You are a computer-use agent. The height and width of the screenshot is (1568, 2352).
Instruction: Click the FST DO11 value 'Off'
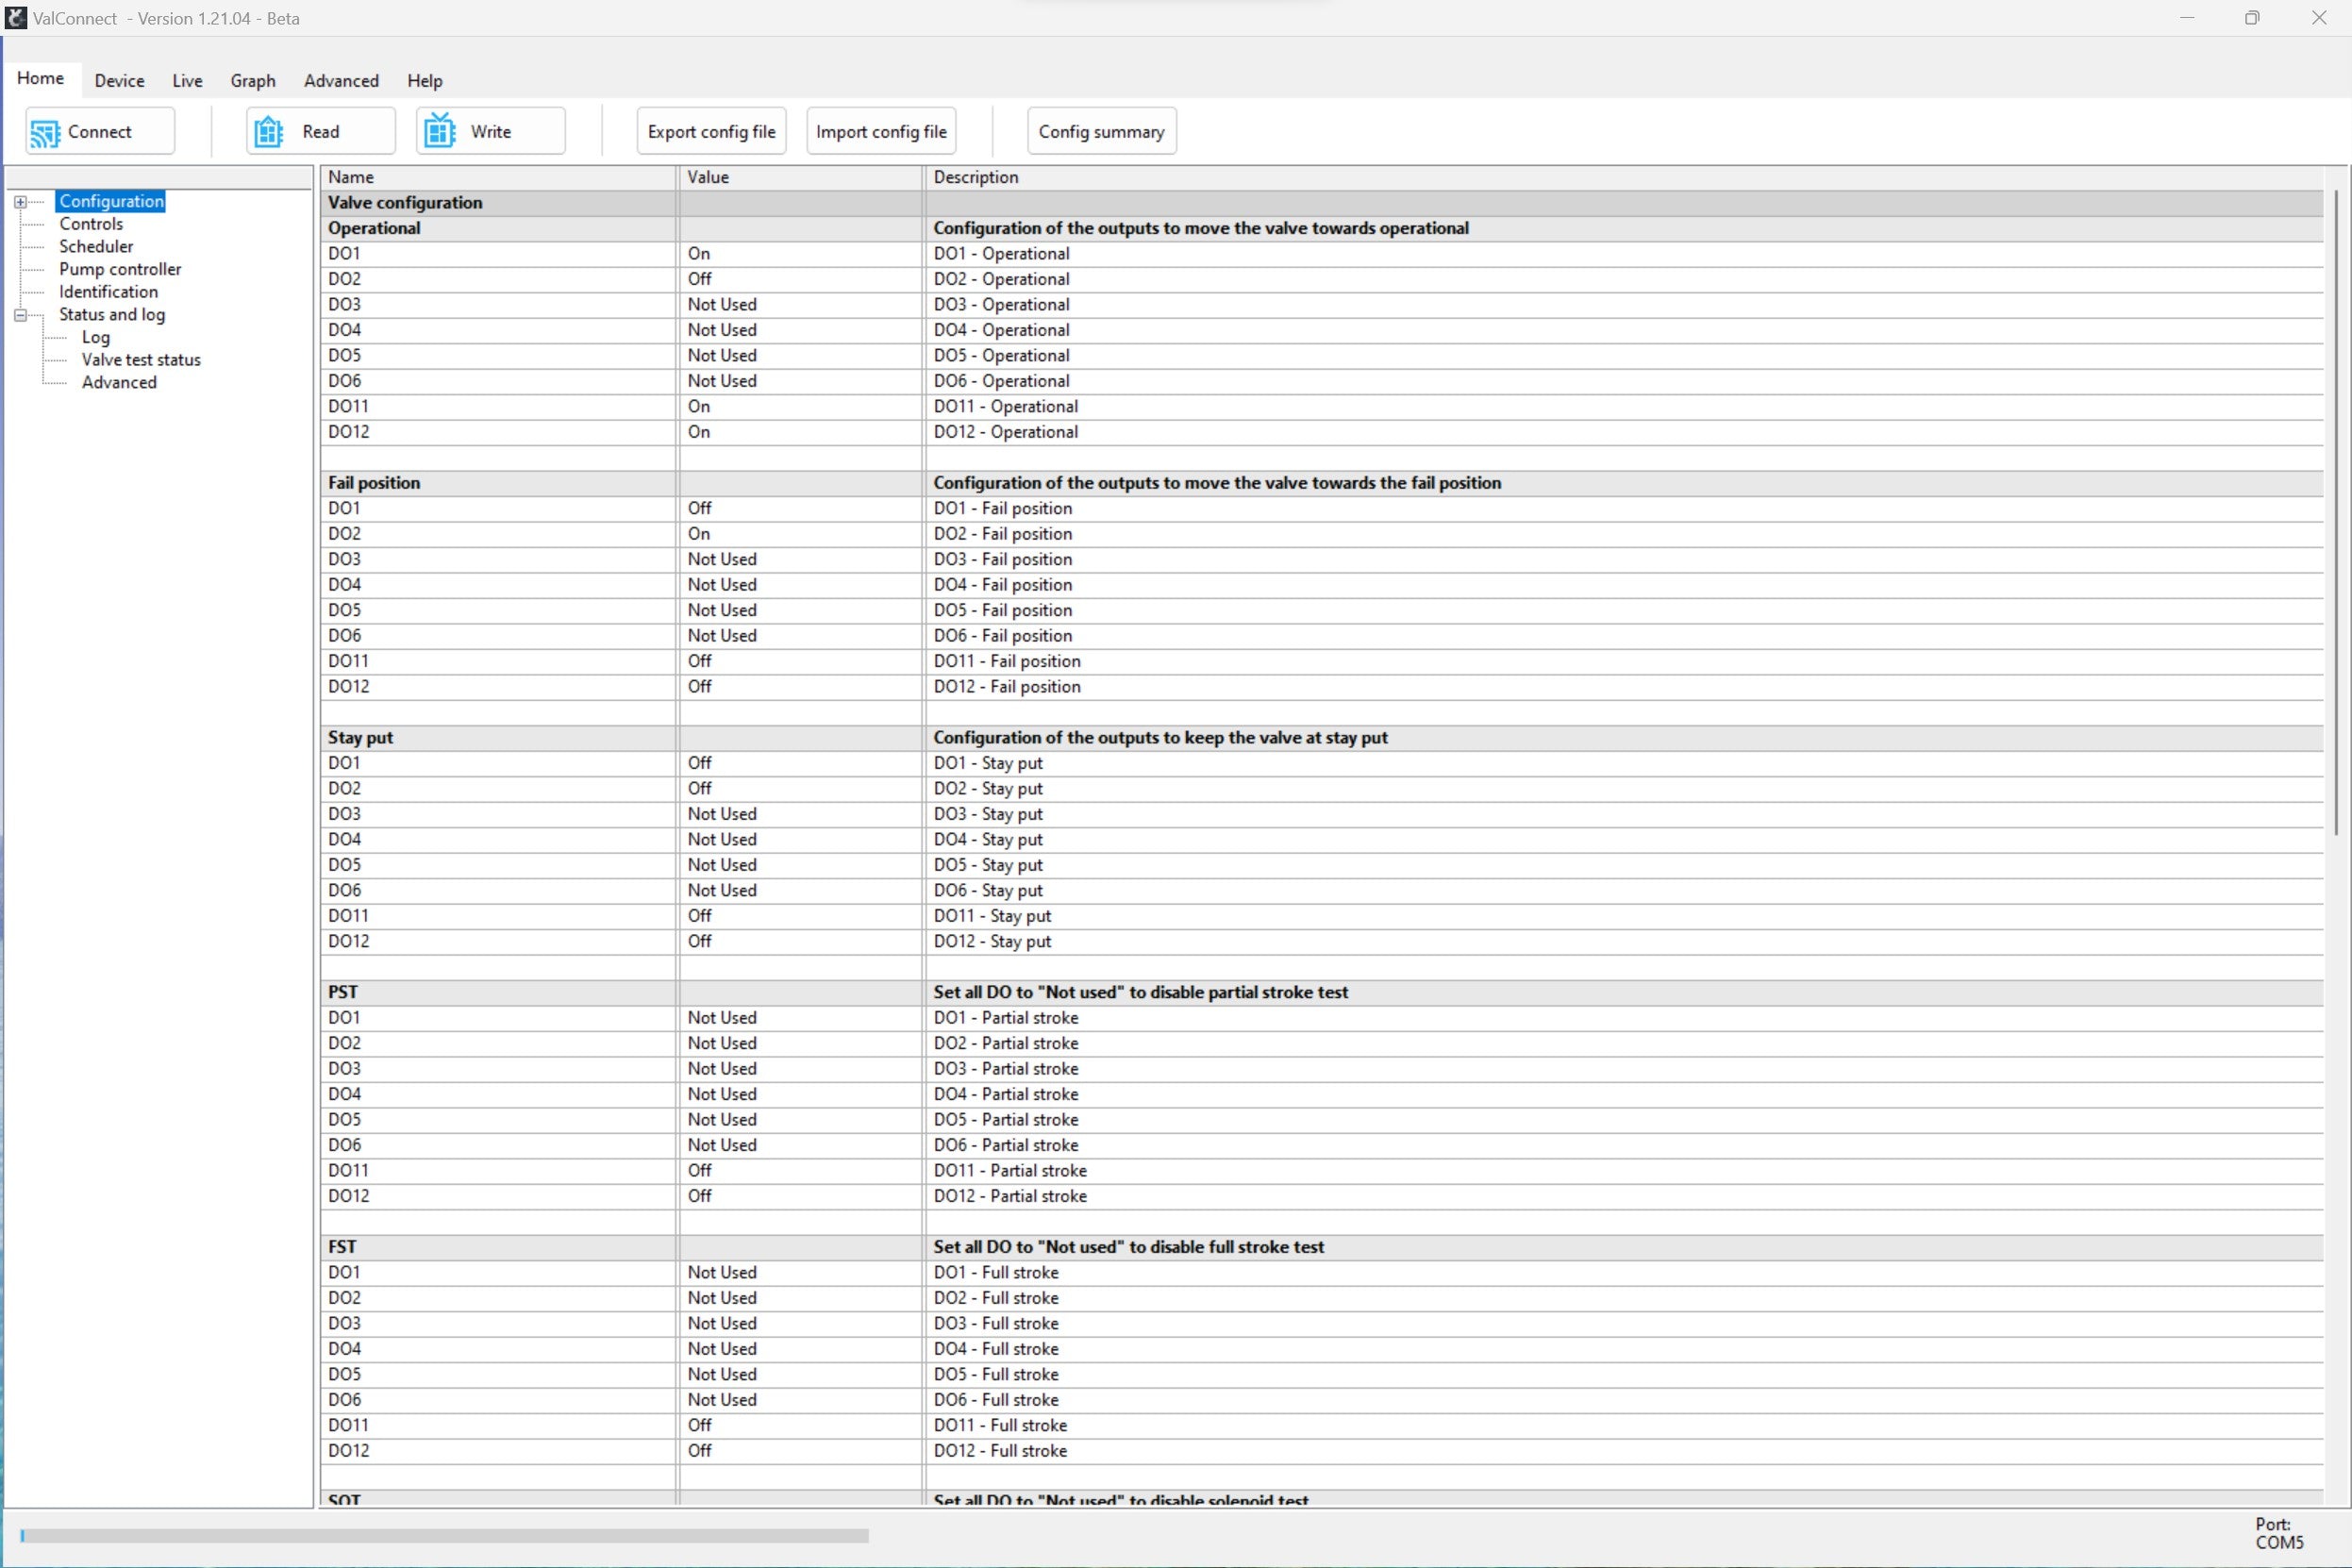(x=699, y=1426)
